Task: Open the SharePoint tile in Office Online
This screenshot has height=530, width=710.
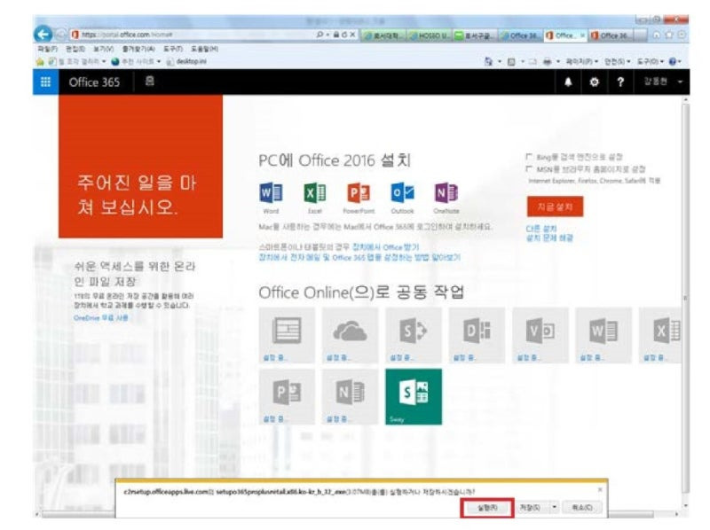Action: [x=414, y=335]
